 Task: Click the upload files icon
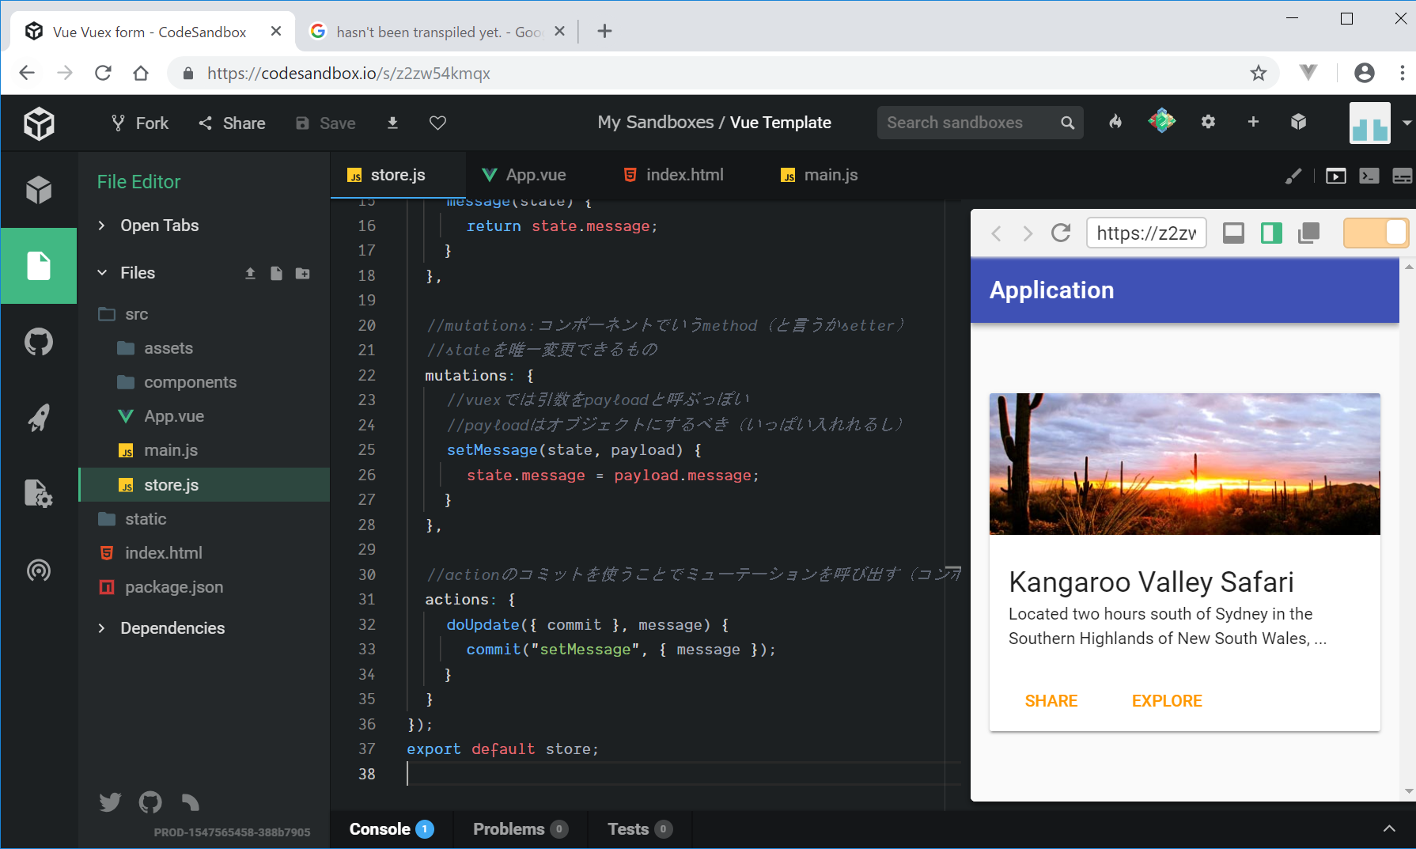click(x=250, y=273)
